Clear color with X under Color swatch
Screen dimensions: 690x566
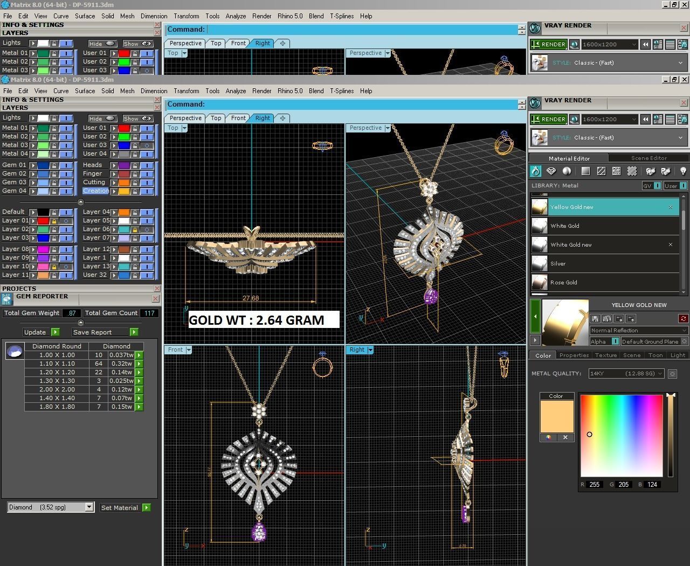tap(565, 437)
